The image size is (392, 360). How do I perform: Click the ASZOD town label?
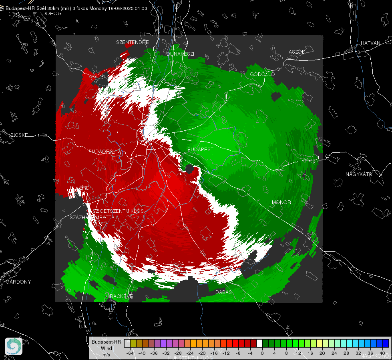click(297, 52)
